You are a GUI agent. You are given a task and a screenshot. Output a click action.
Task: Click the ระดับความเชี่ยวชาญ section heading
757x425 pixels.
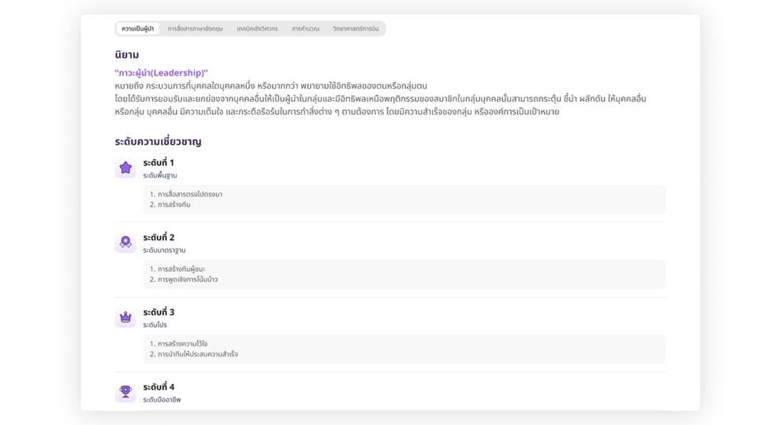click(x=158, y=142)
